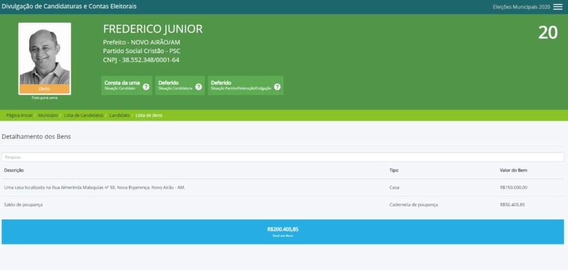The height and width of the screenshot is (270, 568).
Task: Click the Divulgação de Candidaturas site title
Action: tap(69, 7)
